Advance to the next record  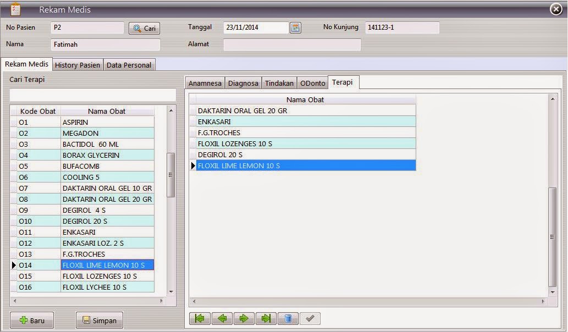tap(244, 318)
